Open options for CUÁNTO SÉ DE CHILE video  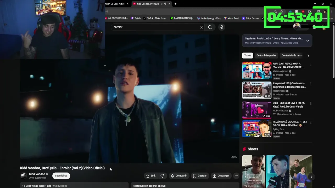[311, 122]
